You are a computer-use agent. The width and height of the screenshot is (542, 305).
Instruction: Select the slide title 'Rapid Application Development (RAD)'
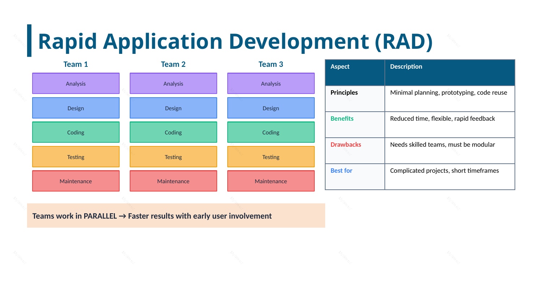coord(235,41)
